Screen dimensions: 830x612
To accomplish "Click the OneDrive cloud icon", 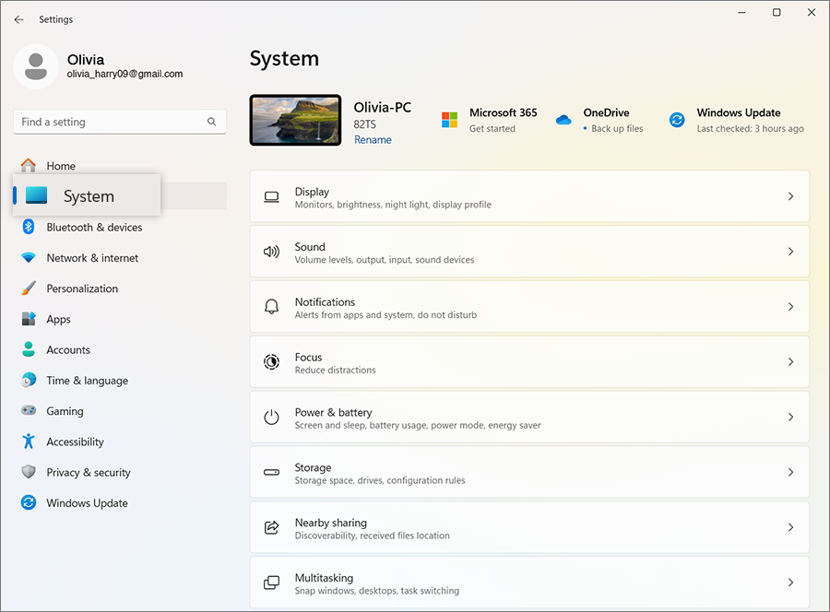I will click(563, 120).
